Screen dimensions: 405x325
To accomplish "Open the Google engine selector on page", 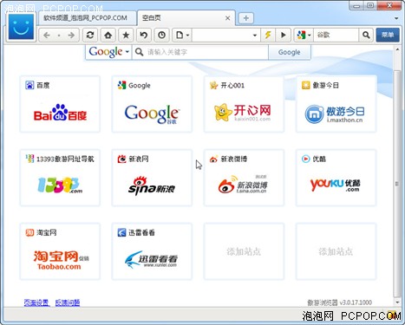I will coord(108,52).
